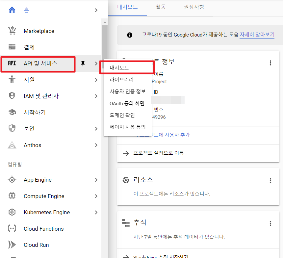Expand the Anthos submenu arrow
This screenshot has height=258, width=283.
pos(96,145)
